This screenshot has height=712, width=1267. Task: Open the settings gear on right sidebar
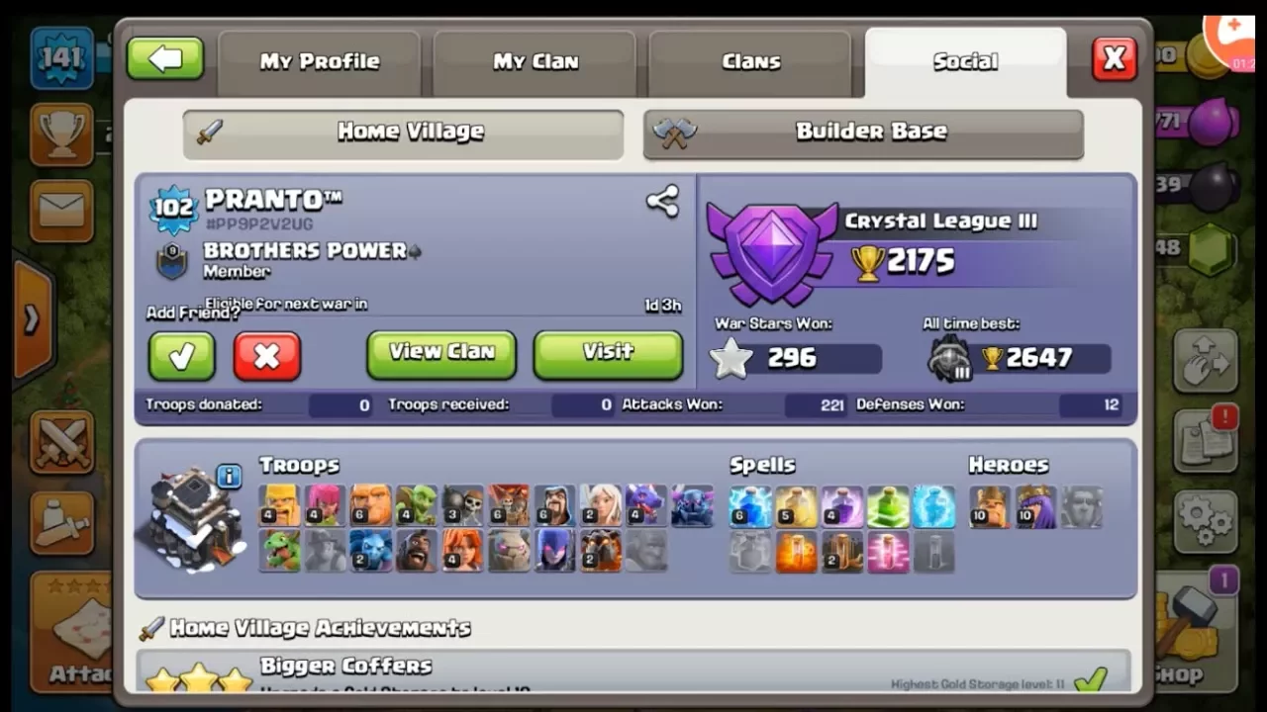(x=1205, y=521)
